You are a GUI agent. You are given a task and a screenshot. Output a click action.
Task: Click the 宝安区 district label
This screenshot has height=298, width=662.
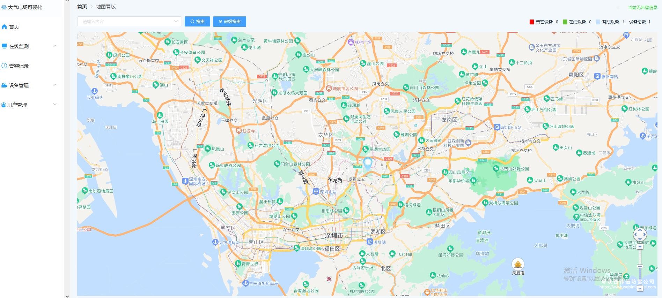(228, 228)
